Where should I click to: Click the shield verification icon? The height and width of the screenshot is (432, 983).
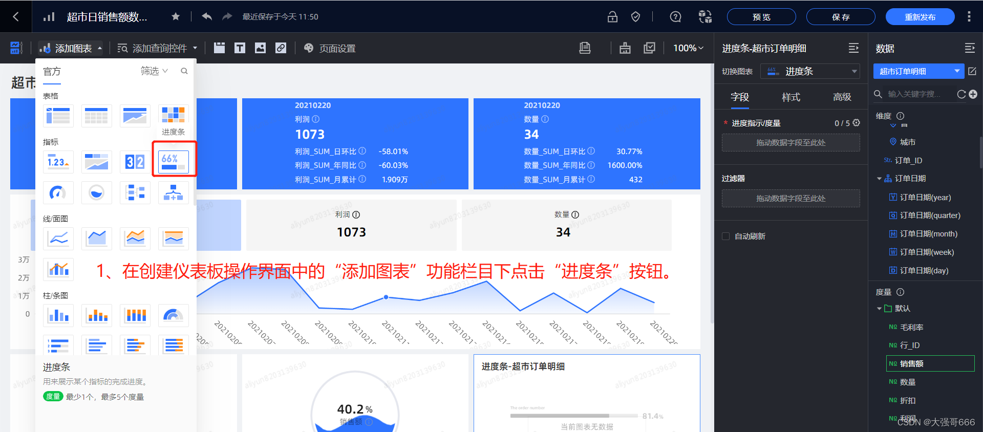click(x=635, y=16)
